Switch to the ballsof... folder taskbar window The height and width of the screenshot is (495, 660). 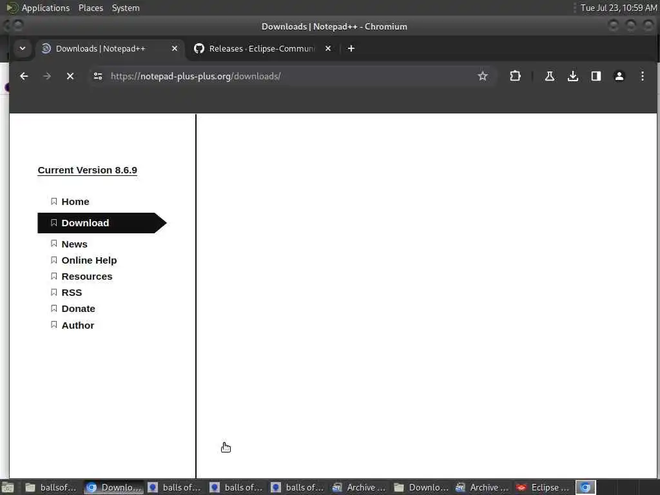(50, 487)
